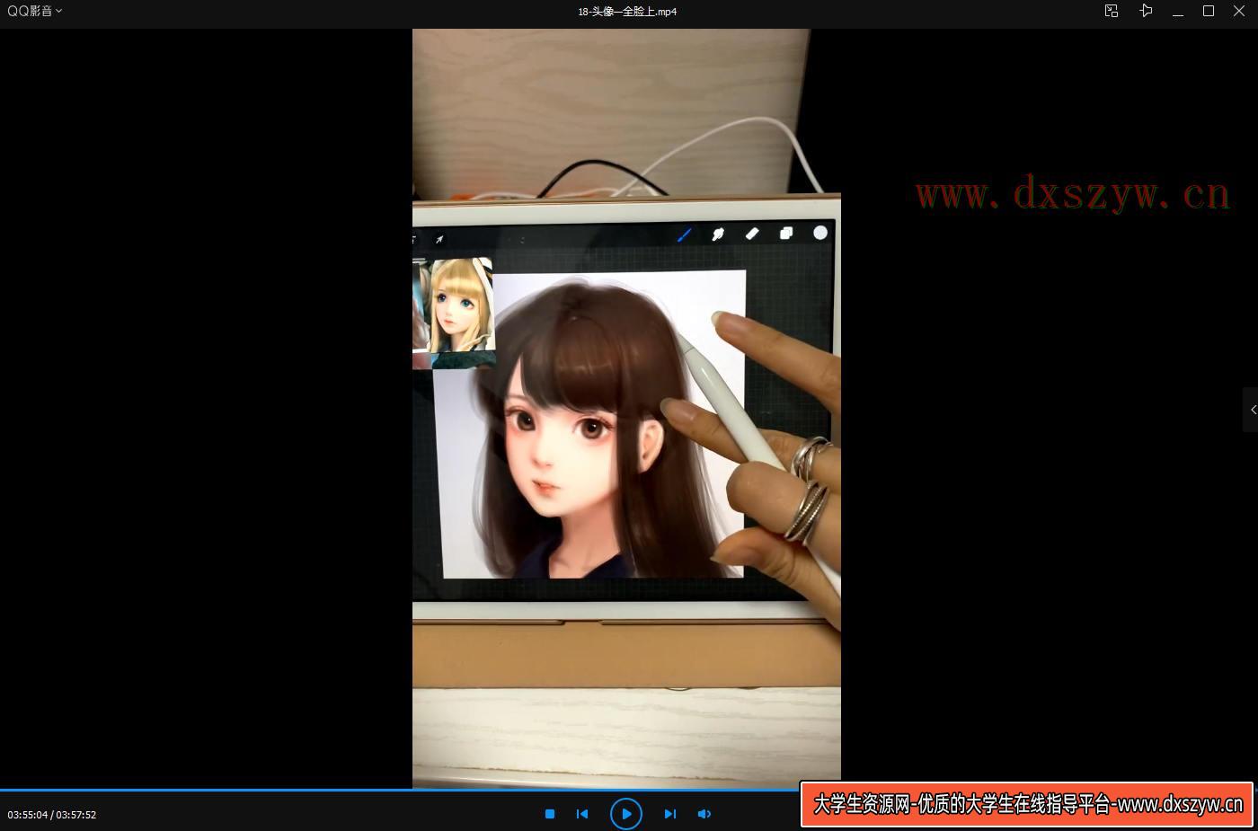Image resolution: width=1258 pixels, height=831 pixels.
Task: Open the QQ影音 main menu dropdown
Action: [35, 11]
